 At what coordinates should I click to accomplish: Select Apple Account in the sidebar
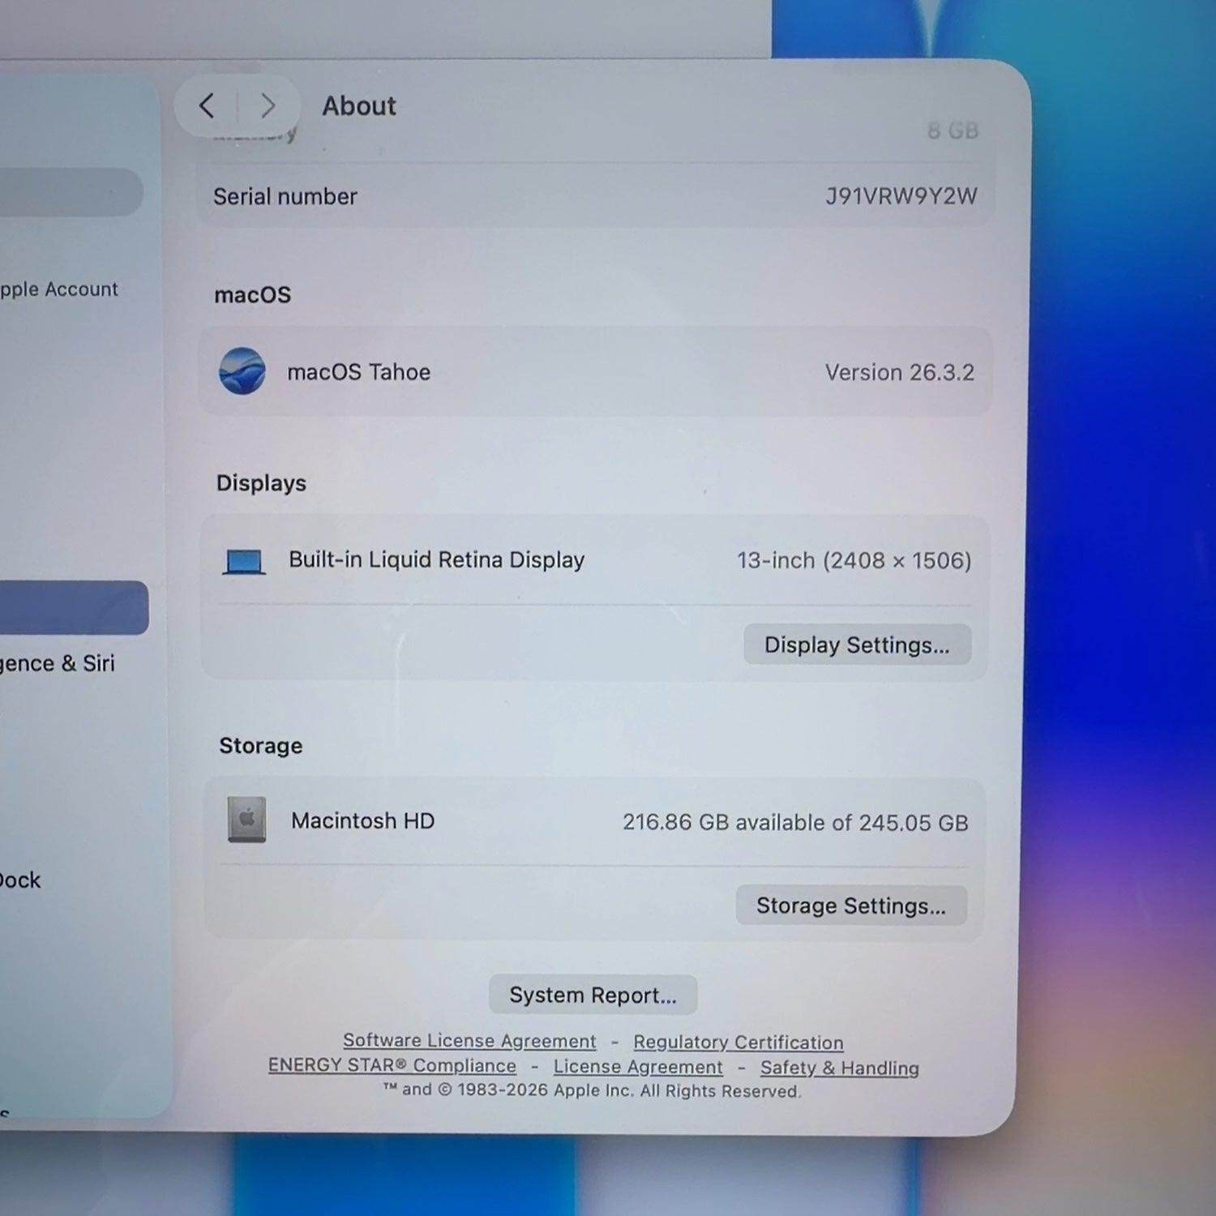coord(59,289)
